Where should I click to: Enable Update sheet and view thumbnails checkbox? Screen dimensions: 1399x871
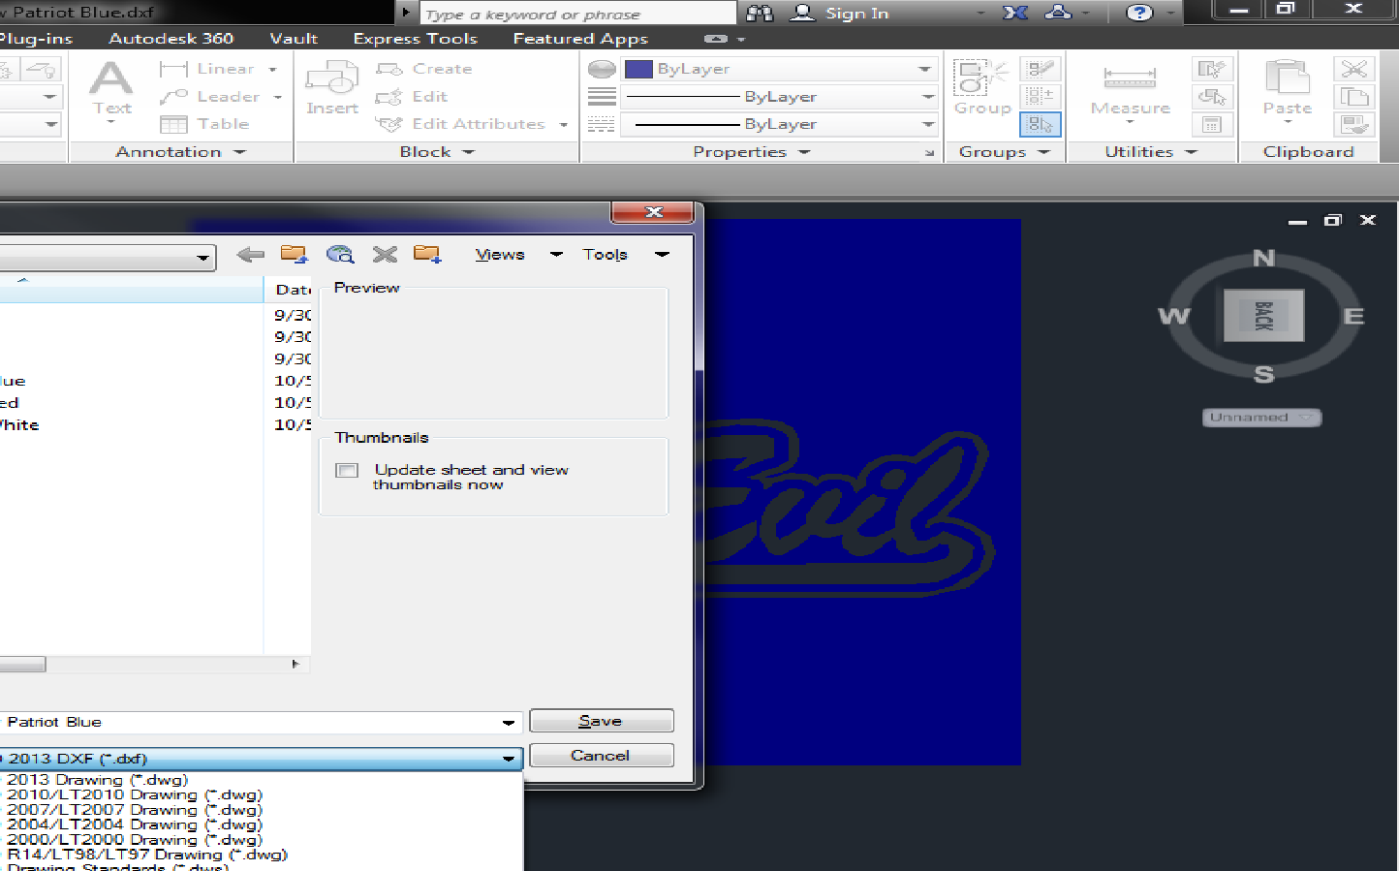pyautogui.click(x=347, y=471)
